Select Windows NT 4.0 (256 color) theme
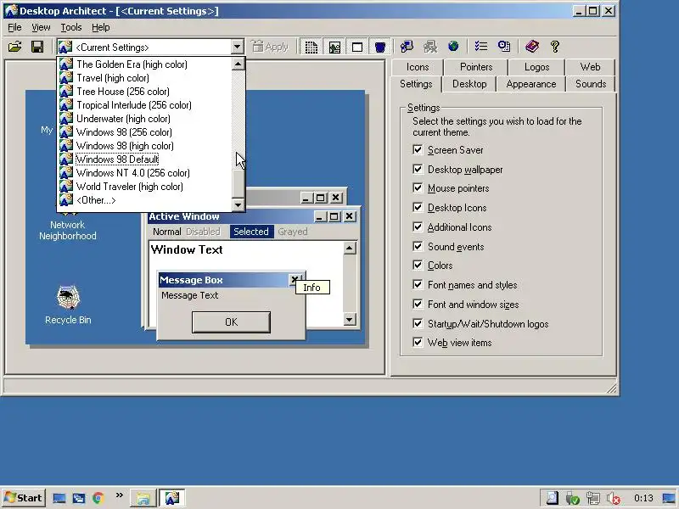 [144, 173]
